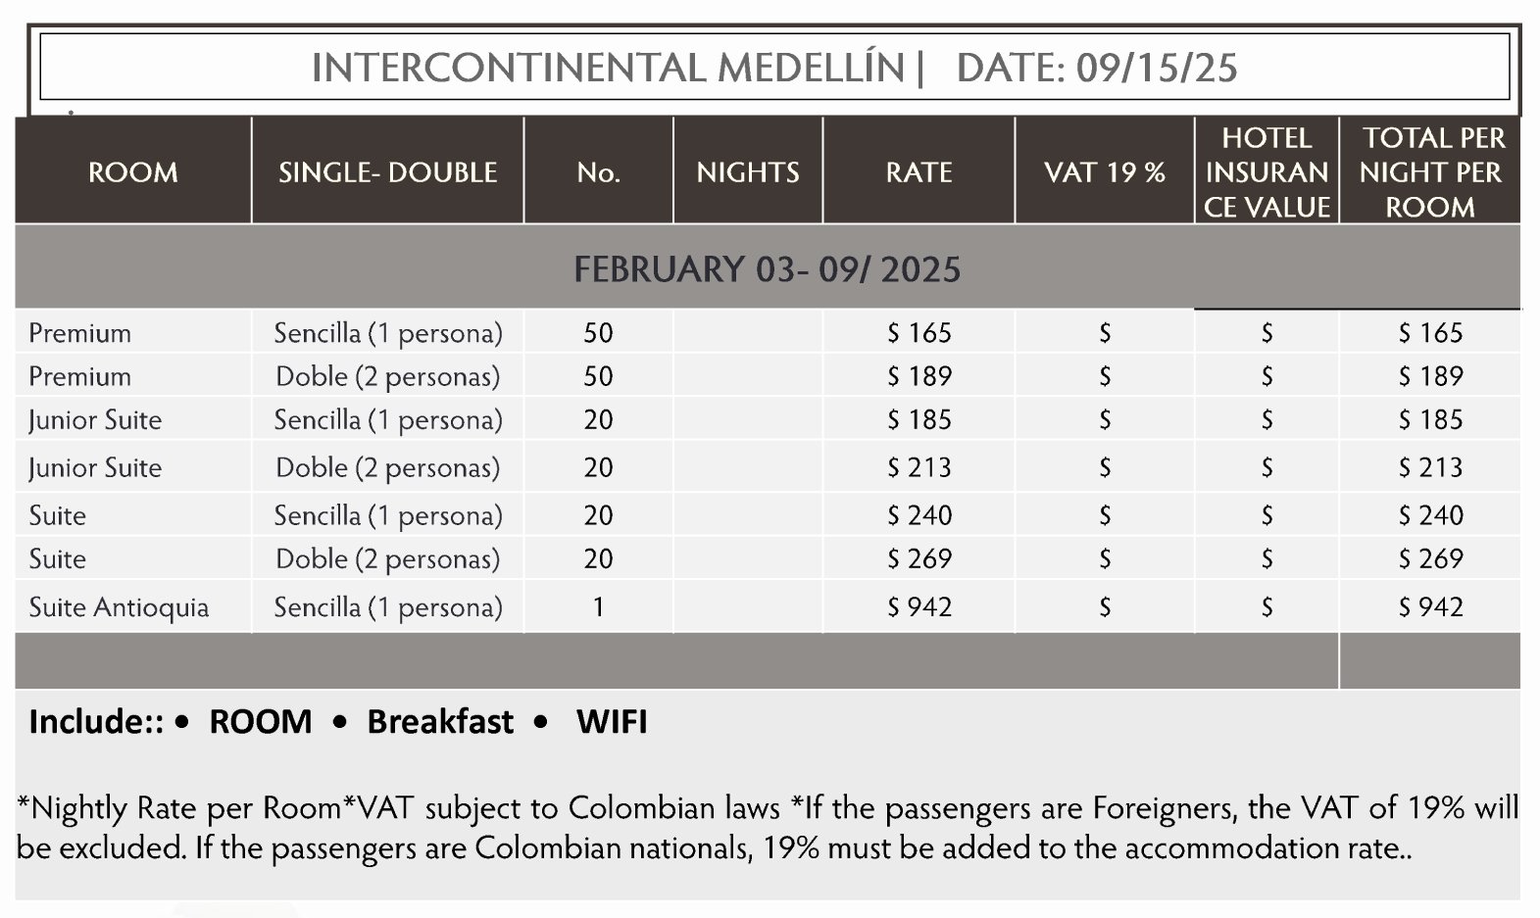
Task: Click the $ 240 cell in the TOTAL column
Action: point(1430,515)
